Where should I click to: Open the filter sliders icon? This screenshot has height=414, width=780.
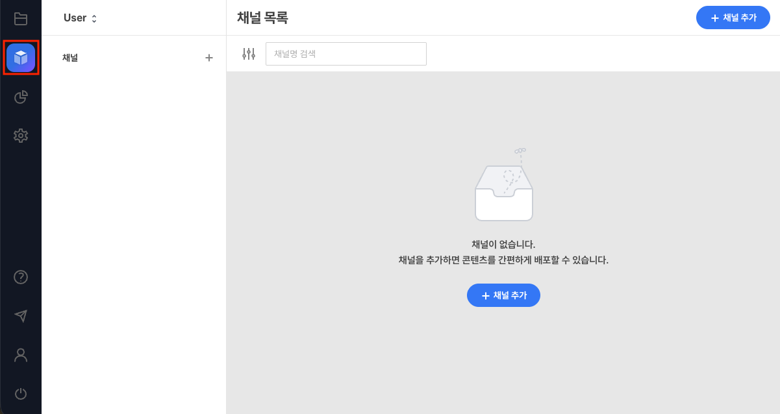248,54
